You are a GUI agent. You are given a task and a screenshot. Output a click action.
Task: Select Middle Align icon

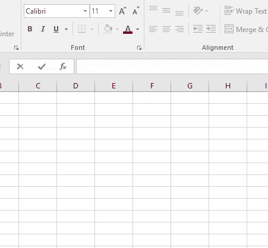click(166, 11)
